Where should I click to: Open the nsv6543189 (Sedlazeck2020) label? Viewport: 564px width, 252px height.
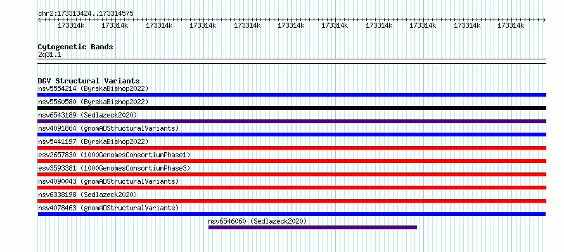(x=87, y=115)
